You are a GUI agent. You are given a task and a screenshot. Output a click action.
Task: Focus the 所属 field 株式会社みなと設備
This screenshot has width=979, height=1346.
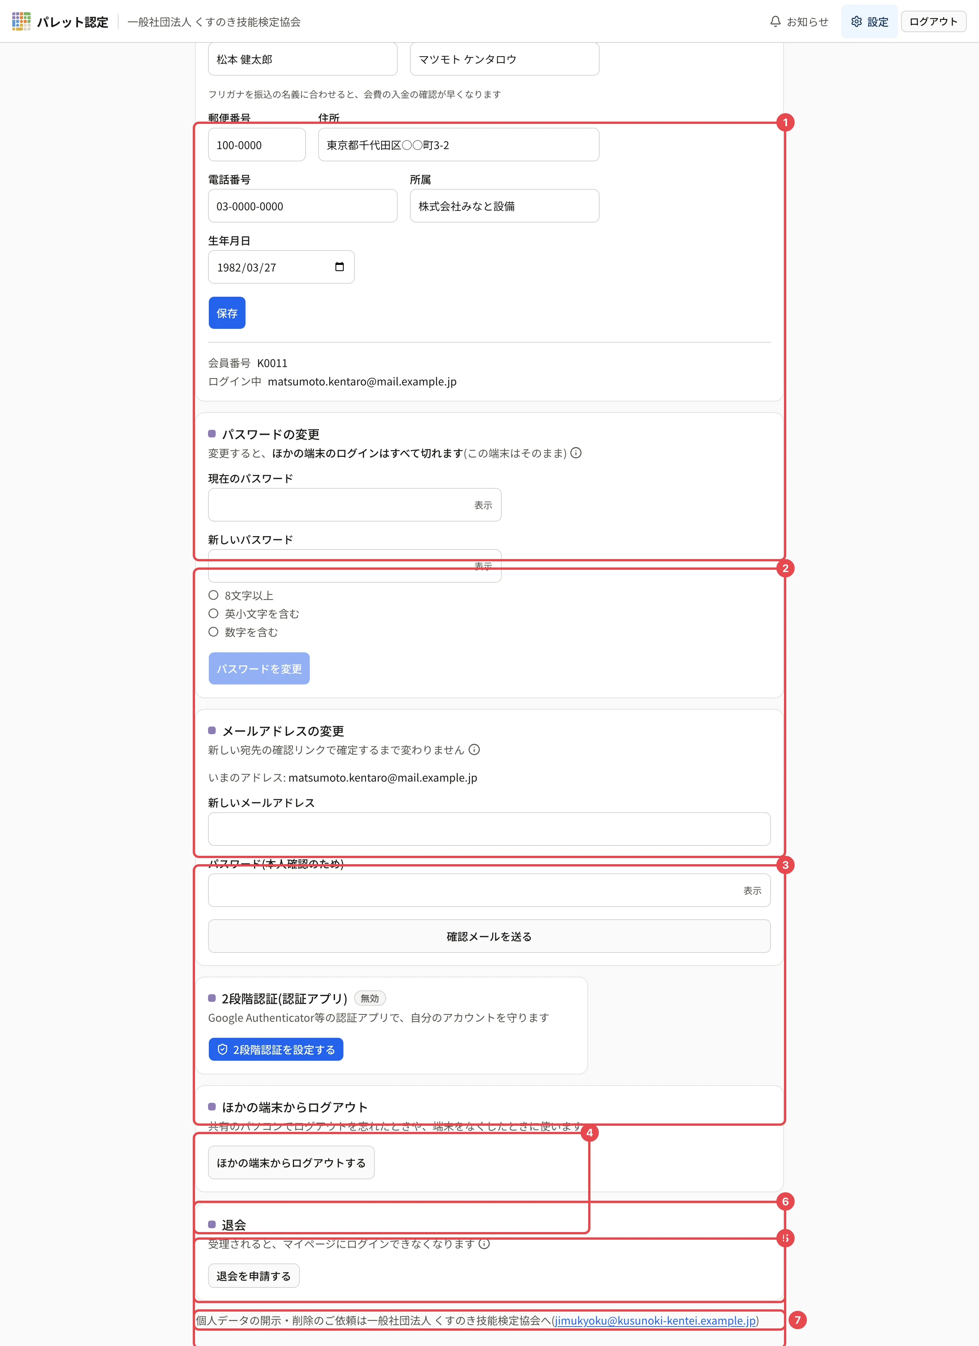(x=505, y=206)
